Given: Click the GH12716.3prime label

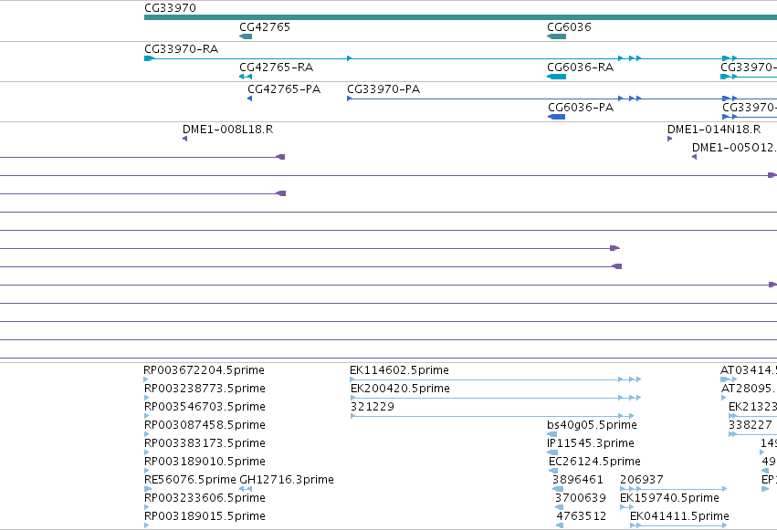Looking at the screenshot, I should tap(287, 480).
